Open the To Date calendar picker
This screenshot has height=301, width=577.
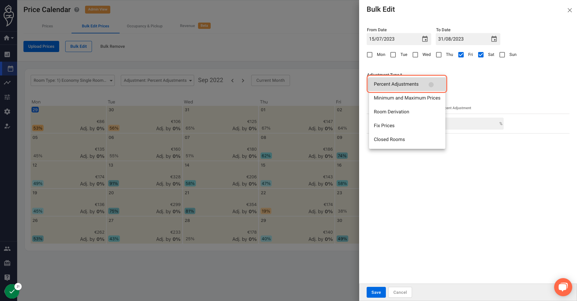click(x=494, y=39)
